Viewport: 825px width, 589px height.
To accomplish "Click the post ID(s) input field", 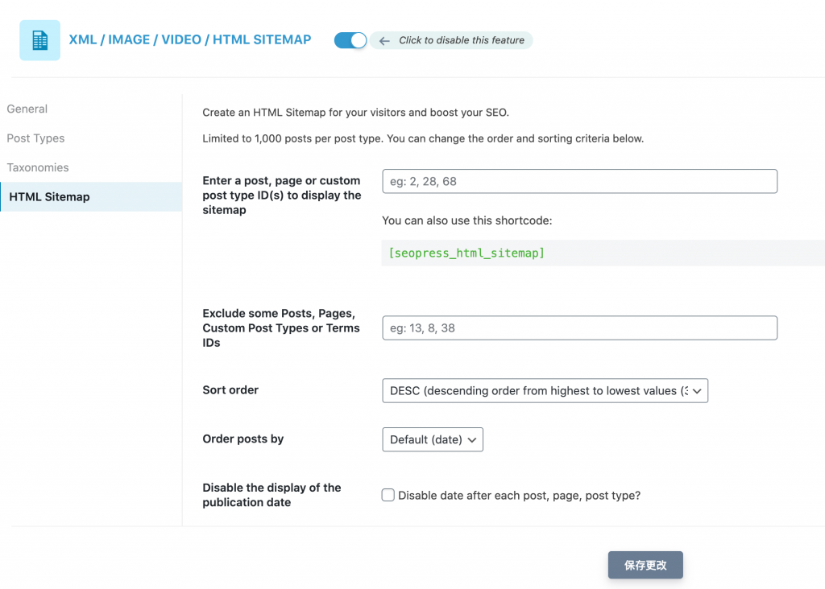I will point(579,182).
